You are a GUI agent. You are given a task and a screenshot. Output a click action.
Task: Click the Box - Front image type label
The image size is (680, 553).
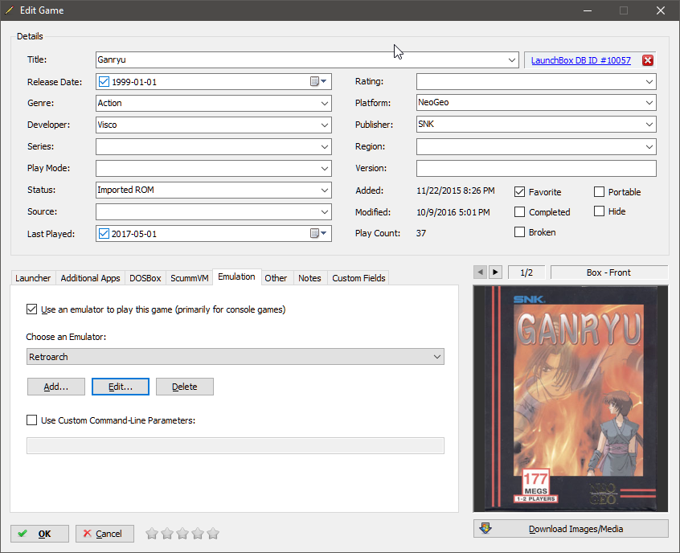click(609, 272)
